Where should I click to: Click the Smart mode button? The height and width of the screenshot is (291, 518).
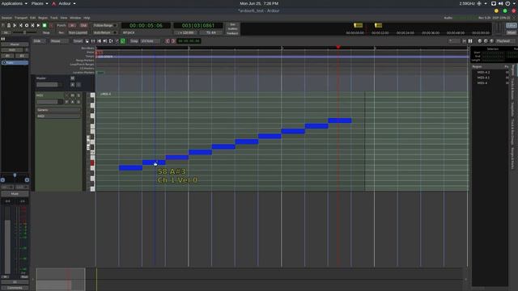coord(78,41)
